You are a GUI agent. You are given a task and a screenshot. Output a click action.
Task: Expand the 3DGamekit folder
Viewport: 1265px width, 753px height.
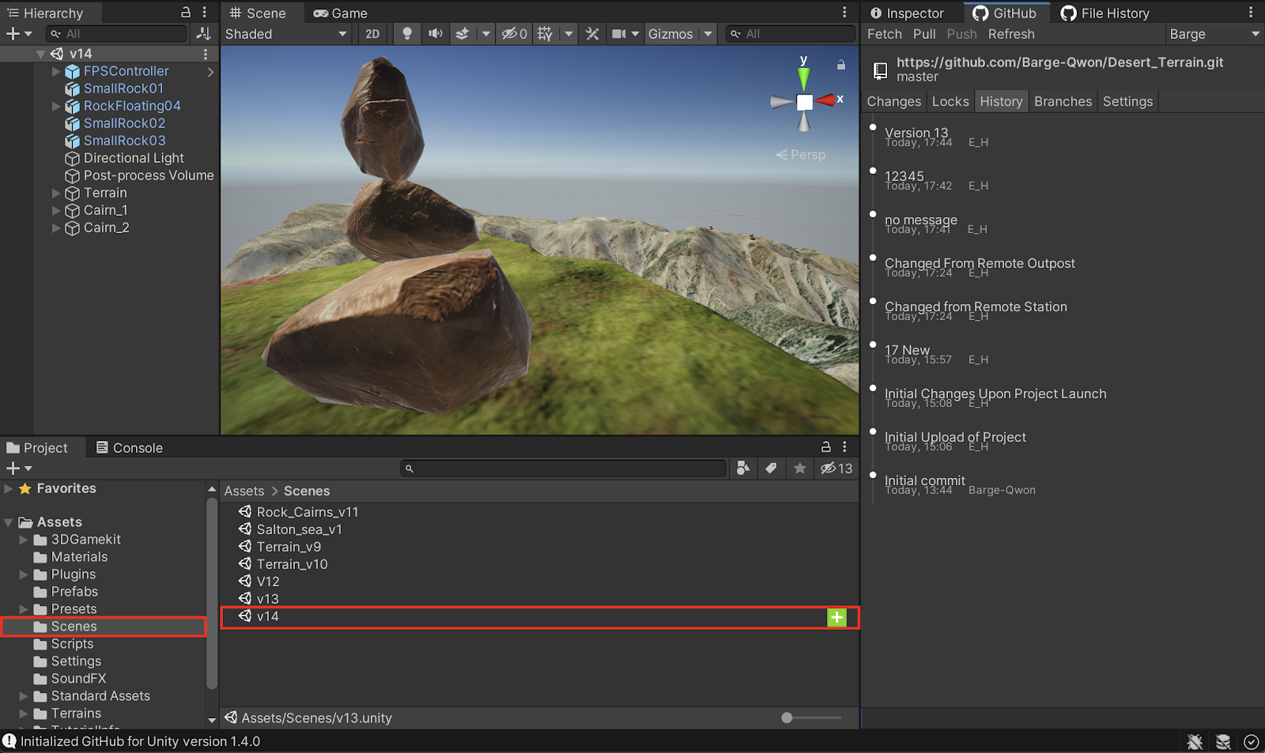[24, 540]
